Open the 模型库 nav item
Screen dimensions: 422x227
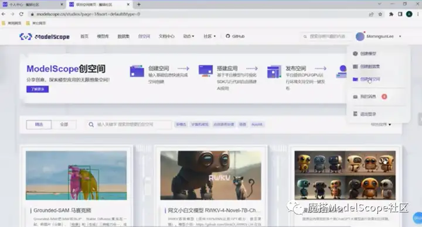coord(103,36)
